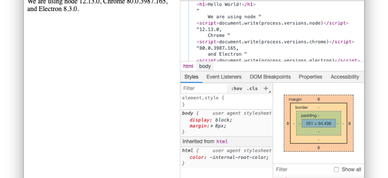Select the "12.13.0, Chrome" text node
The width and height of the screenshot is (388, 178).
coord(213,32)
